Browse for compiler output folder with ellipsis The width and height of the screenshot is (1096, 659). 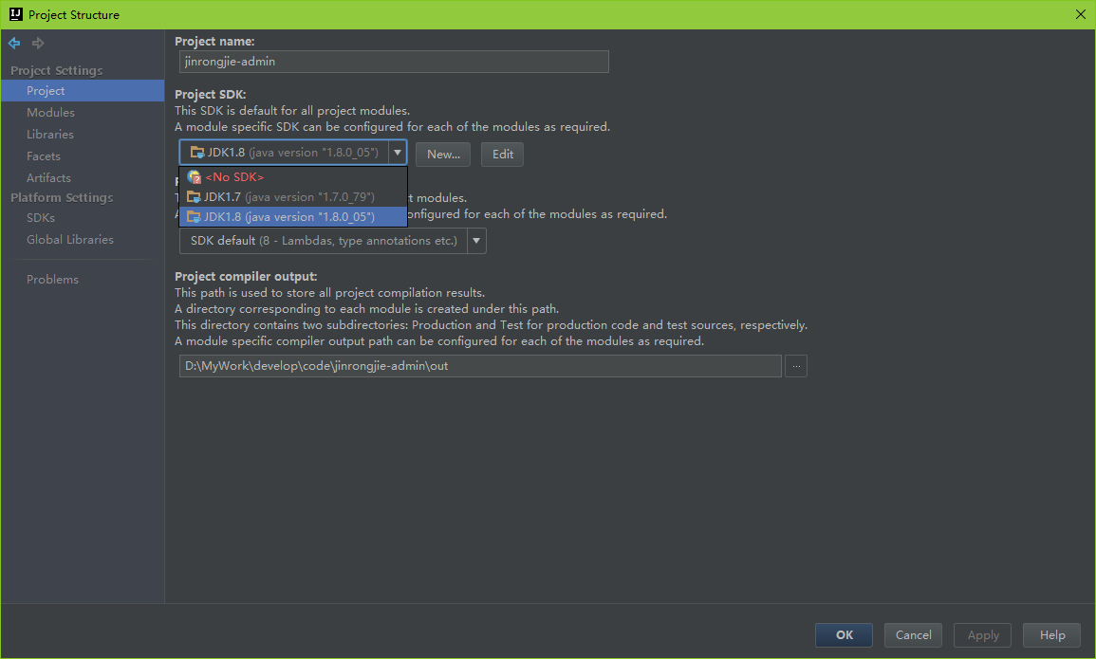[796, 366]
